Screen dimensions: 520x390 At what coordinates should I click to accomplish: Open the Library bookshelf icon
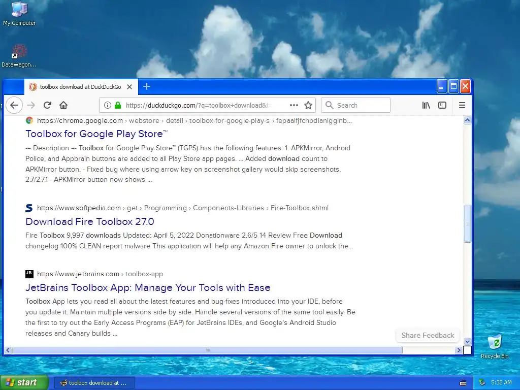pos(426,105)
